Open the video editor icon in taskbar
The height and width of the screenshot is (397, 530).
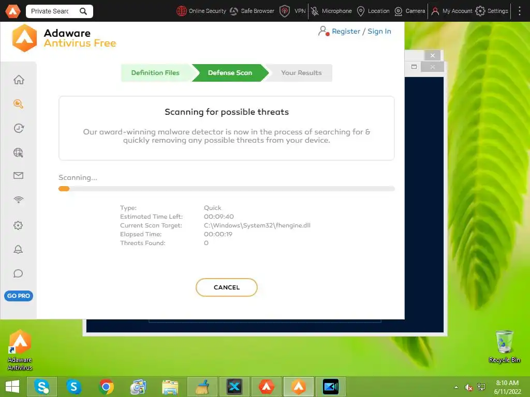(x=331, y=387)
